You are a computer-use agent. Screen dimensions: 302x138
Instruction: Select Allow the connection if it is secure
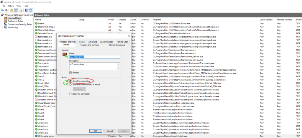(x=70, y=85)
